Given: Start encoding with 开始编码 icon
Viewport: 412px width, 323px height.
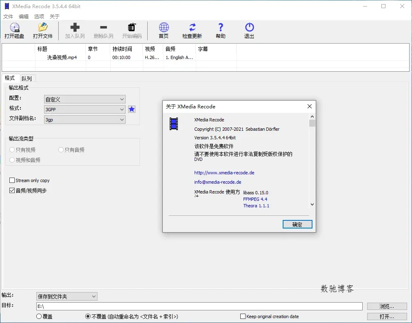Looking at the screenshot, I should [x=132, y=31].
